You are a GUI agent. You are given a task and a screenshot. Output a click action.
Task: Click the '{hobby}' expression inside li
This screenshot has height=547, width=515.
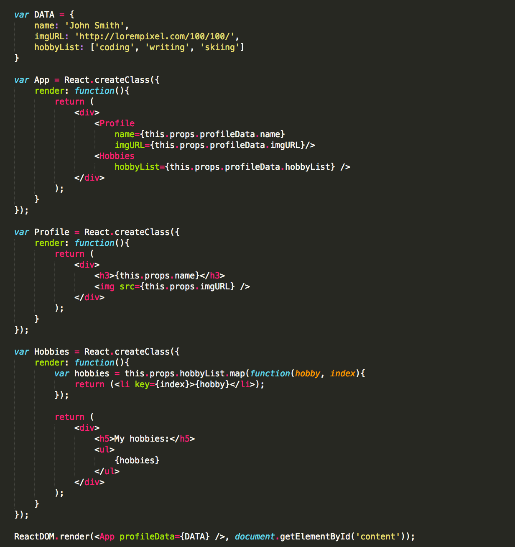click(x=212, y=384)
